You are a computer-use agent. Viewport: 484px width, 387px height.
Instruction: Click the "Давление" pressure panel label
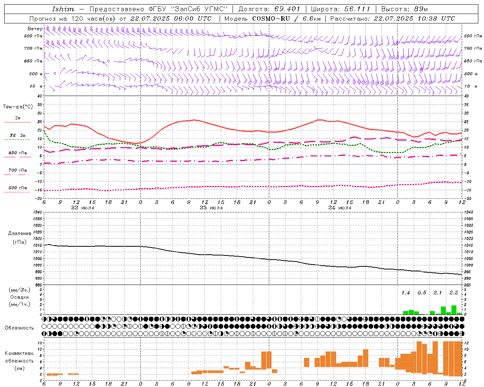pyautogui.click(x=20, y=234)
